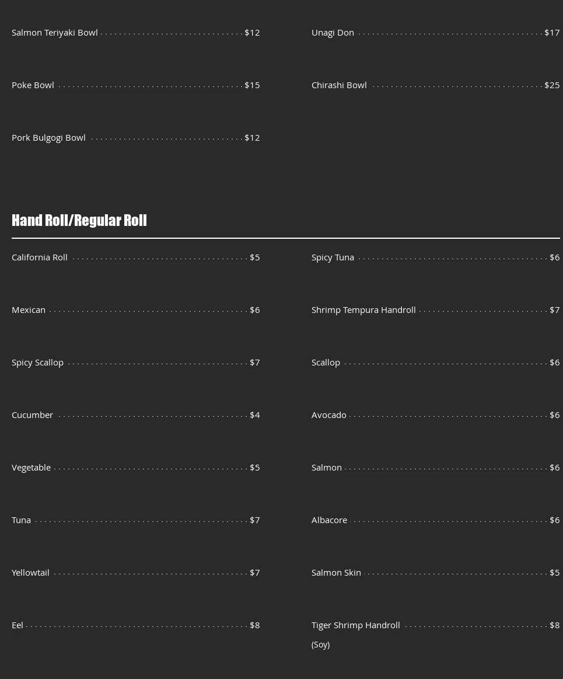Viewport: 563px width, 679px height.
Task: Choose the Avocado roll entry
Action: coord(329,415)
